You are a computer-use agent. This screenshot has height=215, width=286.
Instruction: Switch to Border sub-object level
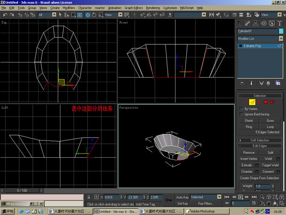tap(259, 102)
